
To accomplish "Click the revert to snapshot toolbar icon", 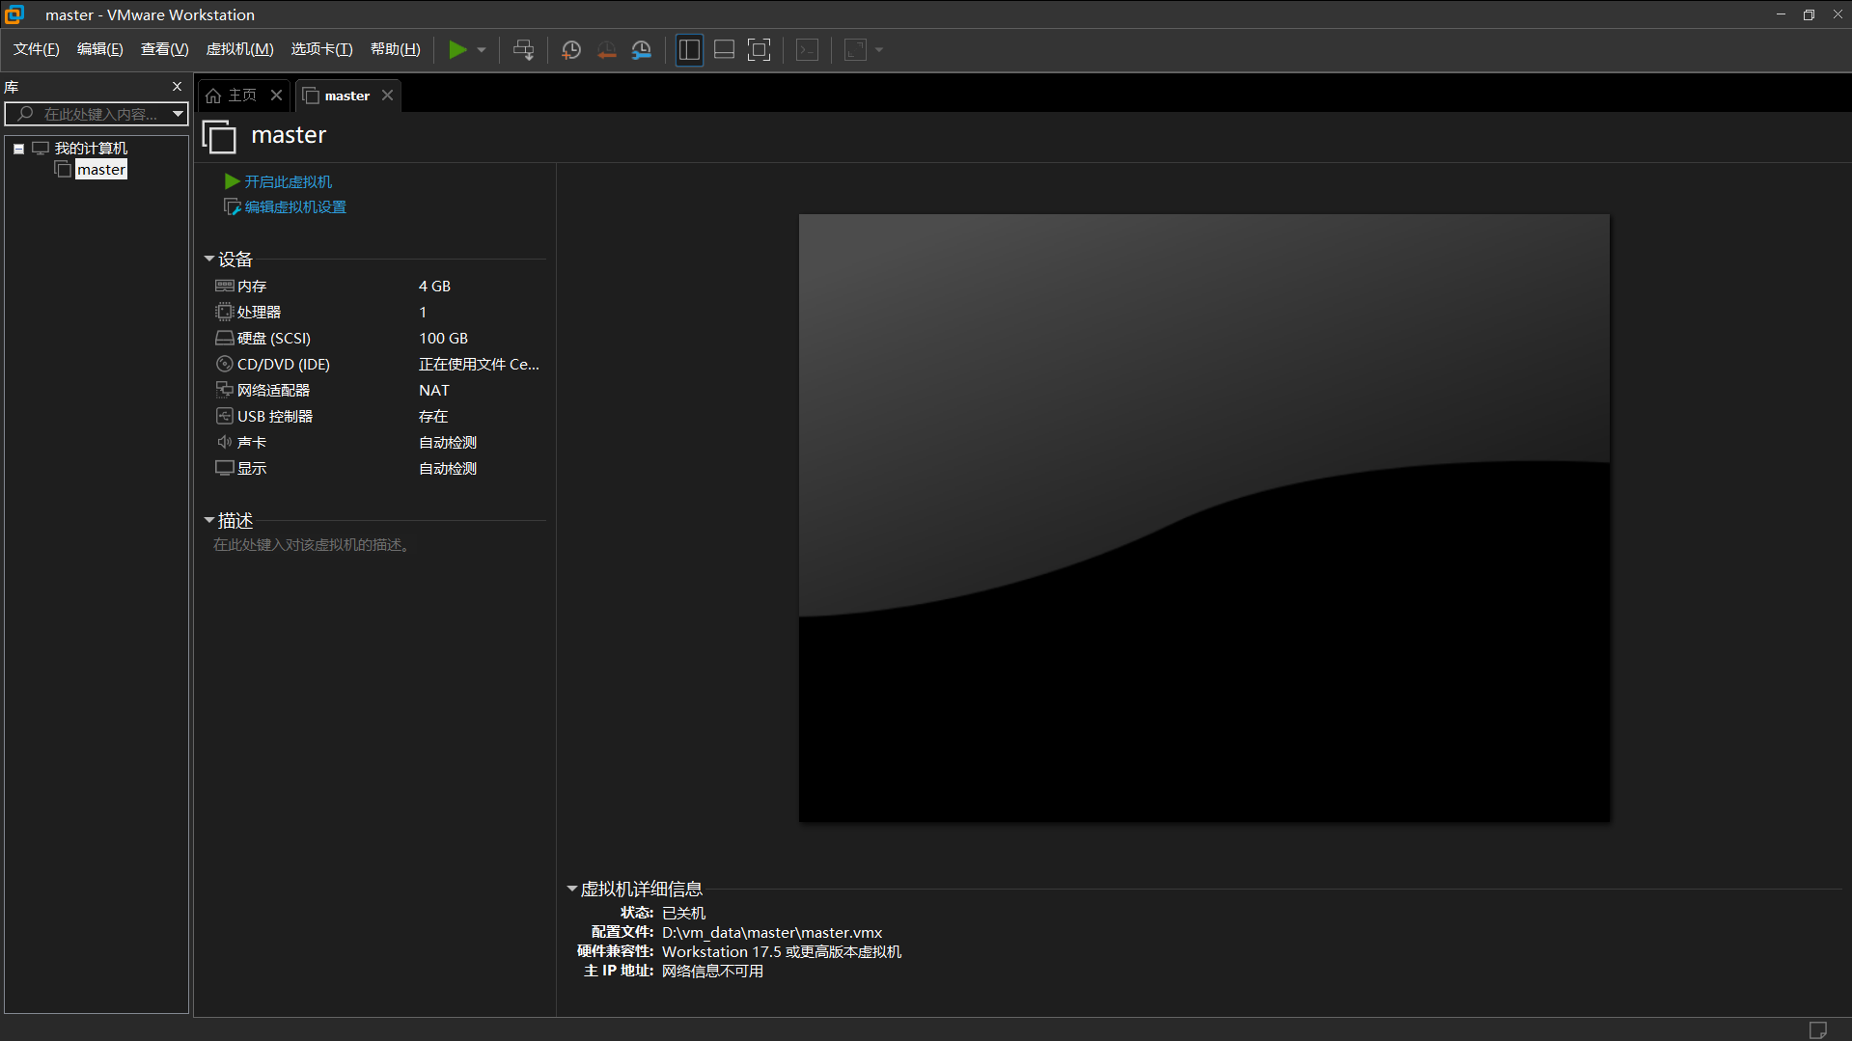I will coord(606,50).
